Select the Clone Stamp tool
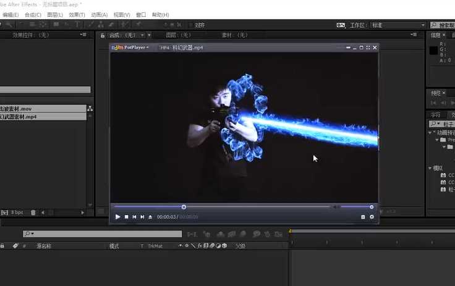The height and width of the screenshot is (286, 455). [100, 25]
